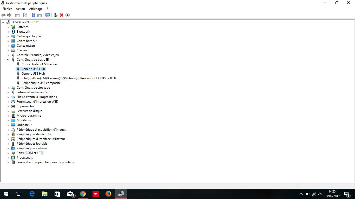Select the Souris et autres périphériques icon
Viewport: 355px width, 199px height.
pyautogui.click(x=13, y=162)
